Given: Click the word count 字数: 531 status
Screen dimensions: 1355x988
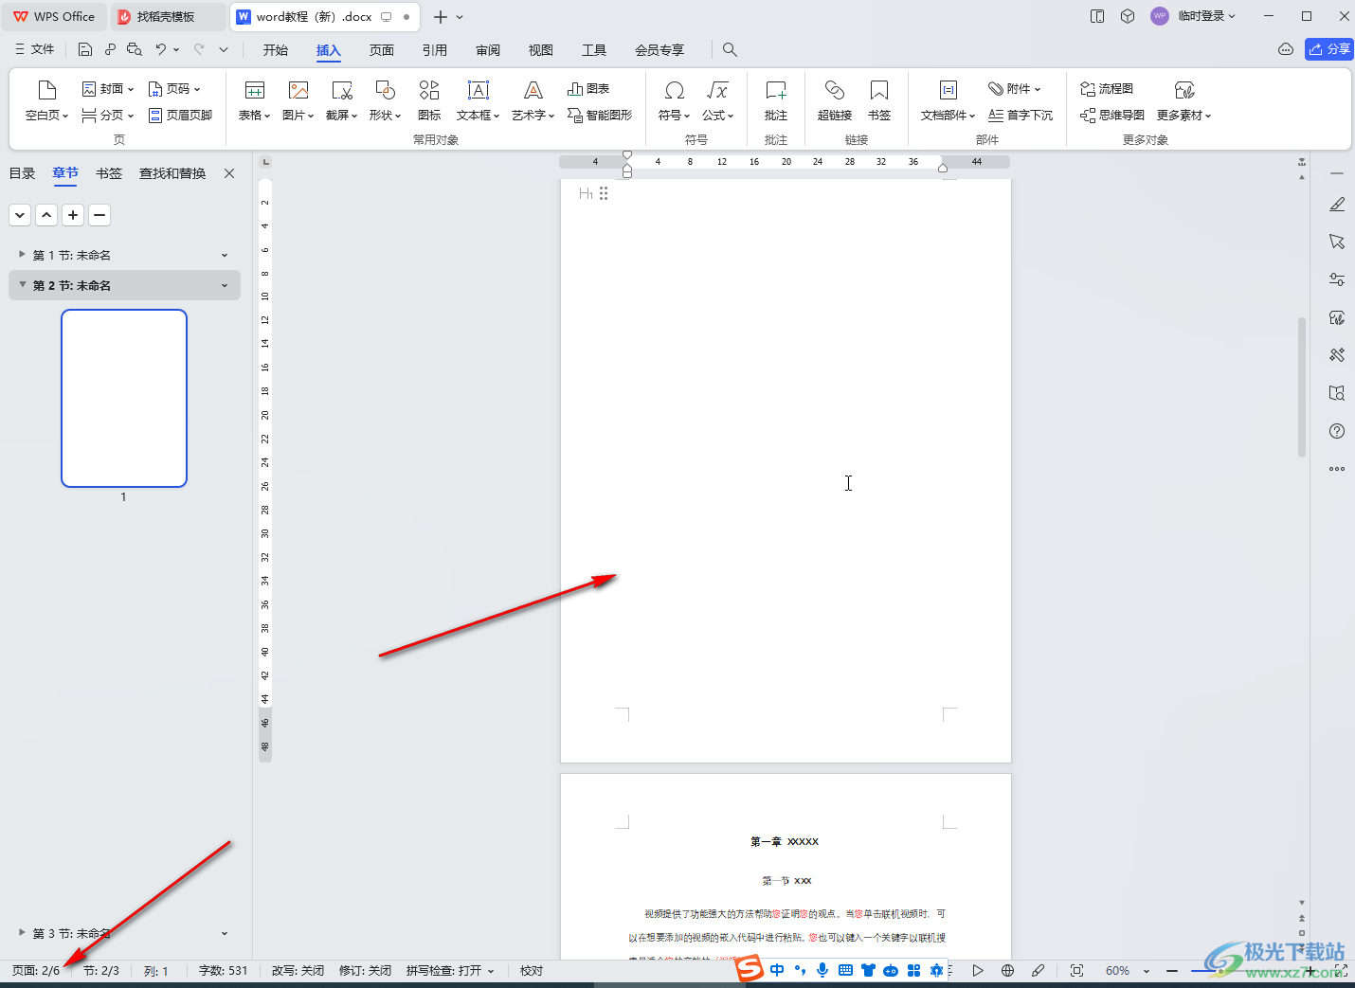Looking at the screenshot, I should [x=223, y=971].
